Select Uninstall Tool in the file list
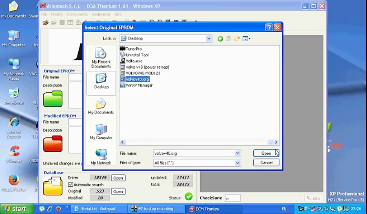Screen dimensions: 367x214 tap(134, 55)
